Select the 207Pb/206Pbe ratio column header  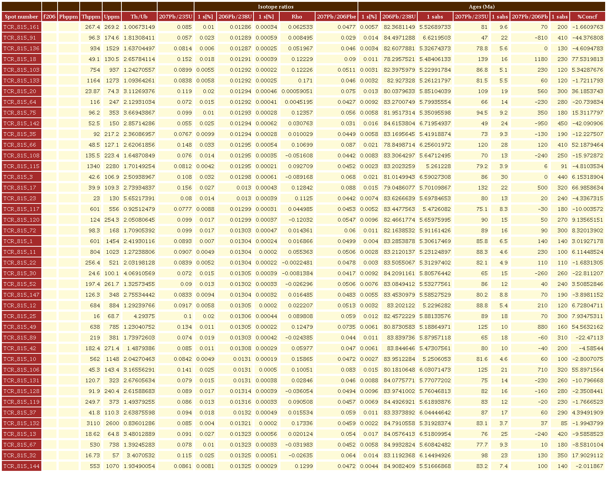point(336,17)
